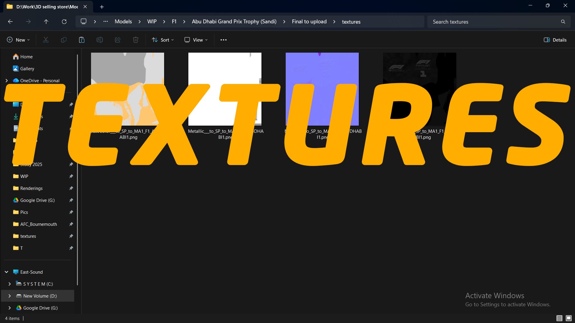The image size is (575, 323).
Task: Click the Rename icon in toolbar
Action: pyautogui.click(x=100, y=40)
